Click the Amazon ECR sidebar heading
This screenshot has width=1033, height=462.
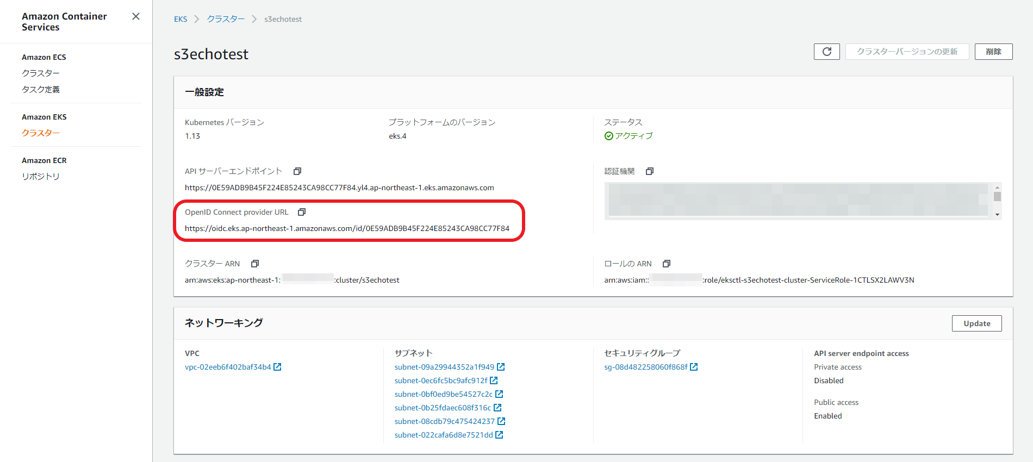44,160
